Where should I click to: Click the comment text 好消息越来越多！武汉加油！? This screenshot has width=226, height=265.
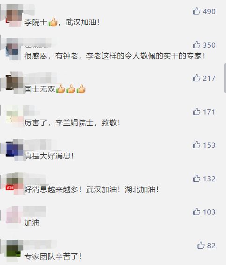click(x=72, y=189)
